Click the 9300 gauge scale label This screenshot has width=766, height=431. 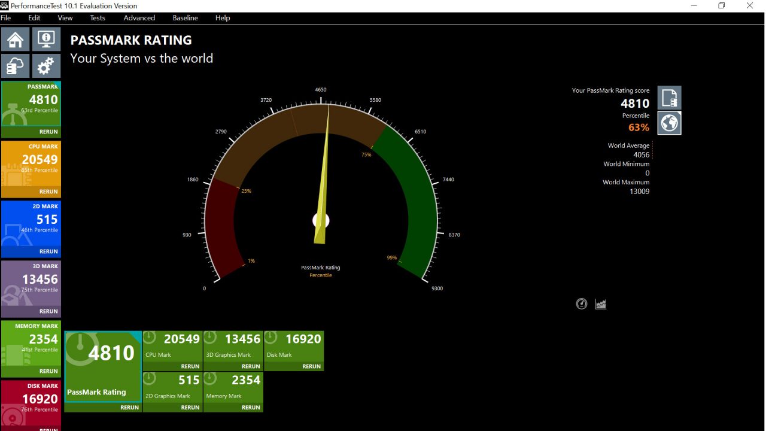pos(437,289)
